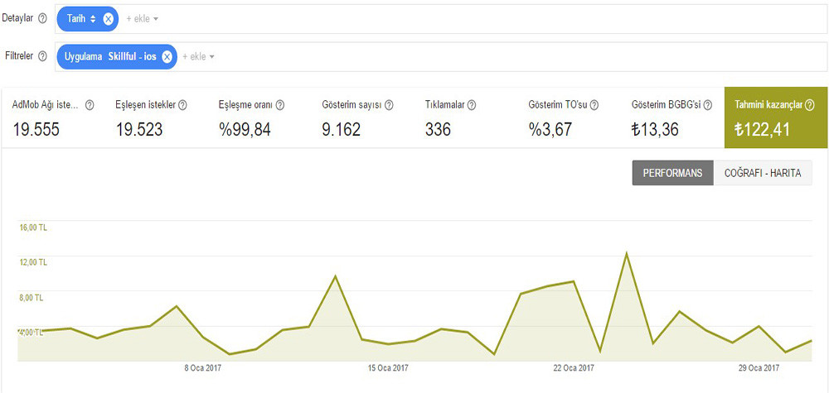This screenshot has height=393, width=829.
Task: Select the AdMob Ağı iste... metric card
Action: (55, 117)
